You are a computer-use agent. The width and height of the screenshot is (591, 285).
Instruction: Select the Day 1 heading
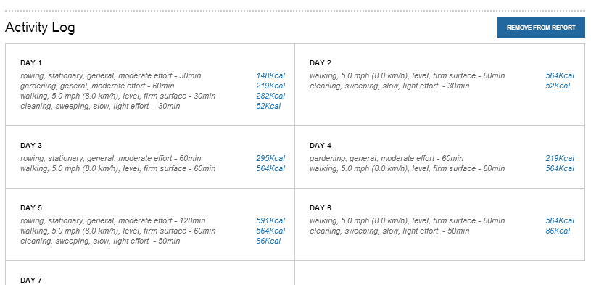tap(31, 63)
